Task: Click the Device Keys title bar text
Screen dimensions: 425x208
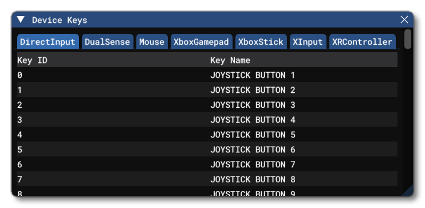Action: 60,20
